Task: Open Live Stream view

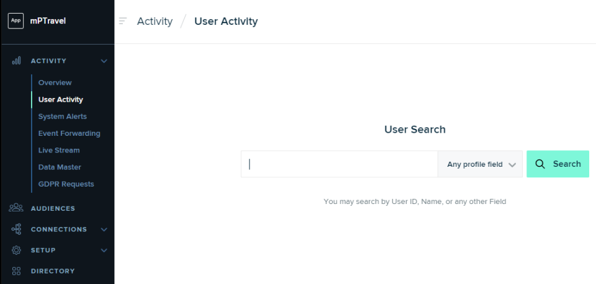Action: pos(59,150)
